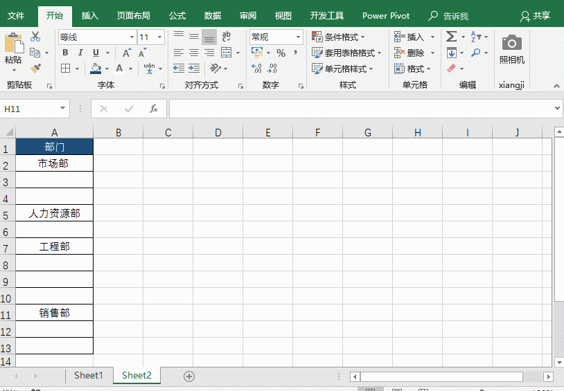564x391 pixels.
Task: Click the wén phonetic guide icon
Action: tap(149, 69)
